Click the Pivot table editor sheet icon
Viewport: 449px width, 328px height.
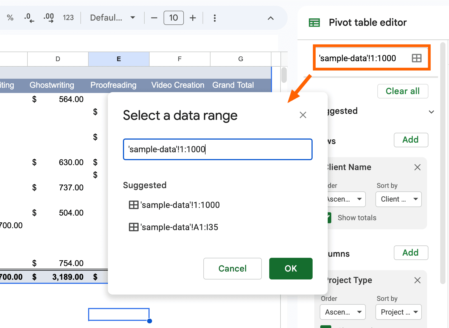tap(314, 23)
